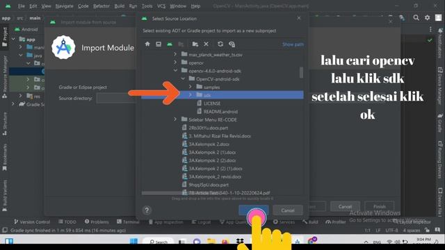445x250 pixels.
Task: Click Cancel in Import Module window
Action: [345, 207]
